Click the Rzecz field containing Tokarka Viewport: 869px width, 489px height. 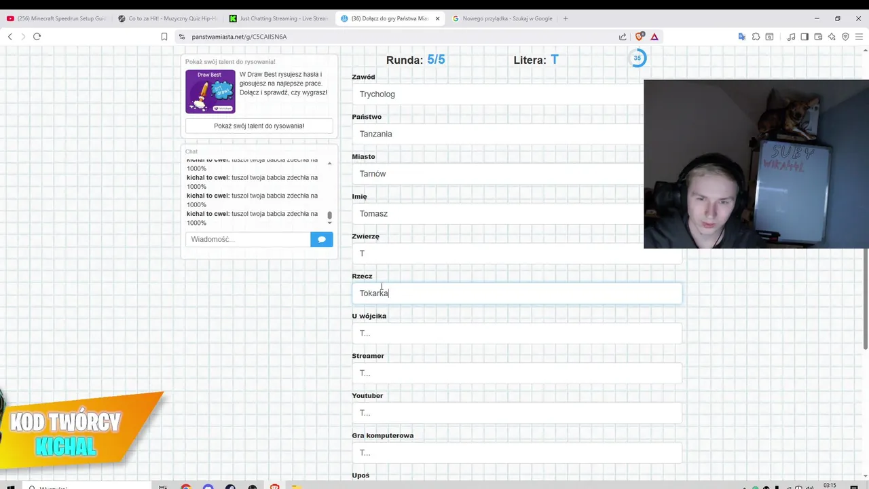pos(517,293)
